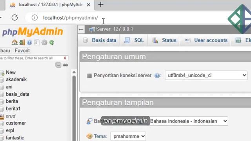
Task: Collapse the navigation panel arrow button
Action: [81, 29]
